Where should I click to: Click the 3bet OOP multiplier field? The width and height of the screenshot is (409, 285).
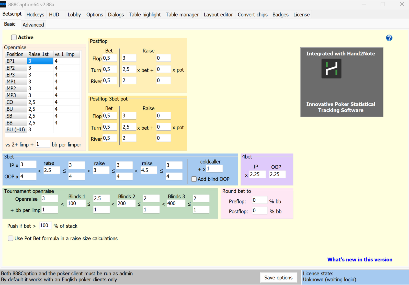[28, 176]
